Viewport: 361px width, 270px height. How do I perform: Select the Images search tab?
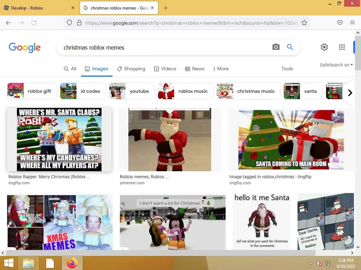click(x=97, y=69)
